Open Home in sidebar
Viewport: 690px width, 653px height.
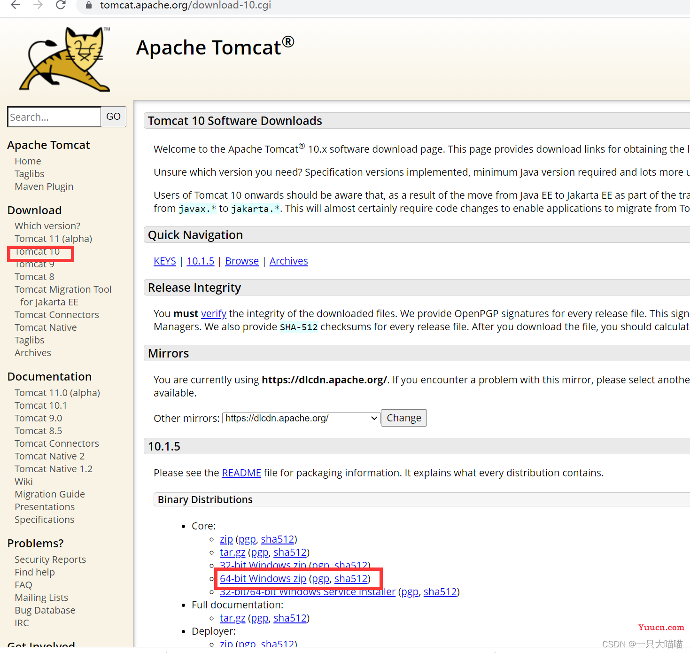pos(28,161)
